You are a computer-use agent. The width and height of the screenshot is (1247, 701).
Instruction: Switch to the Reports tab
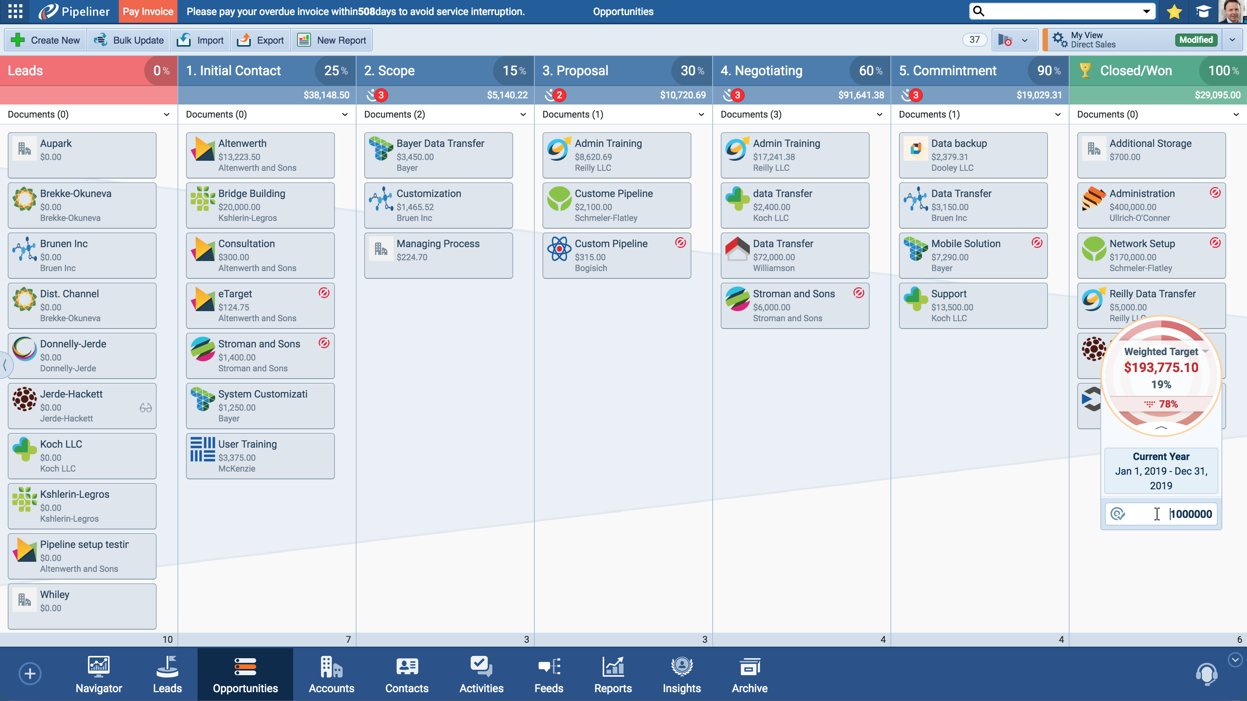click(x=613, y=675)
